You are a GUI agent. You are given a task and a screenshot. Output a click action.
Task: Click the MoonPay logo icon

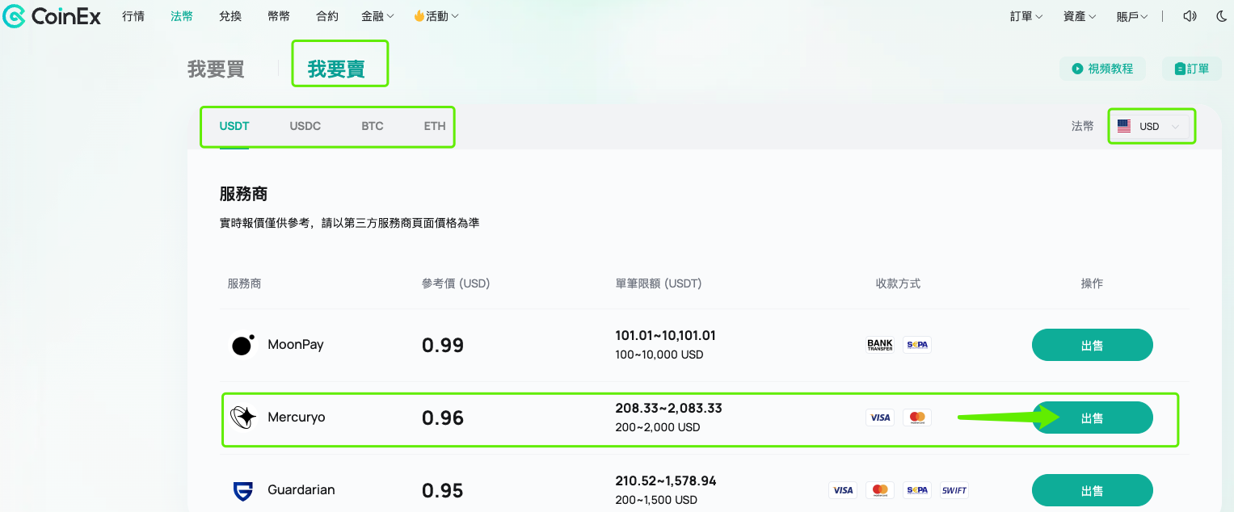tap(243, 345)
